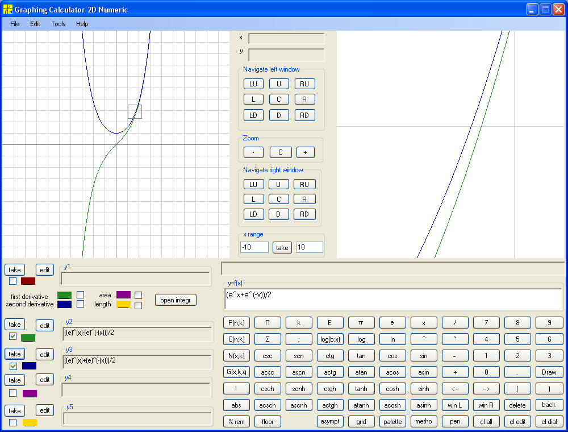Change the first derivative green color swatch
The width and height of the screenshot is (568, 432).
click(65, 296)
